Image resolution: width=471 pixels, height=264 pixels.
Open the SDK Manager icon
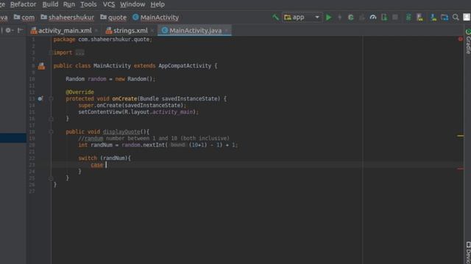[x=433, y=18]
